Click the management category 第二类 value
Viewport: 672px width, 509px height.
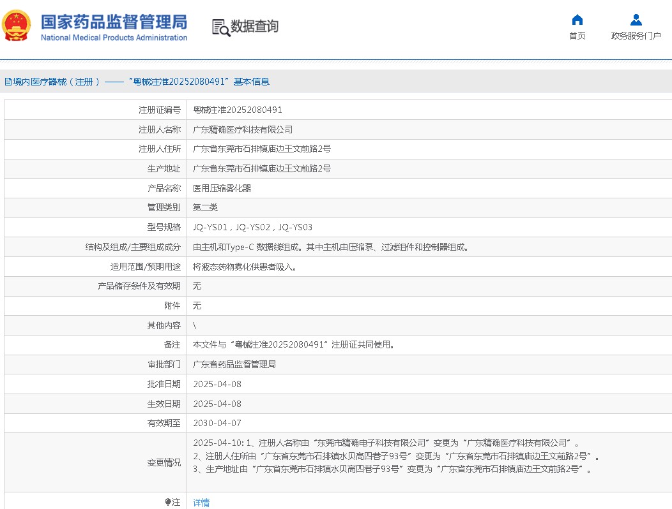[x=206, y=207]
